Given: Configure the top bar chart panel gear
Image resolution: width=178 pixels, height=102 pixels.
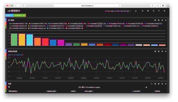Looking at the screenshot, I should click(159, 20).
